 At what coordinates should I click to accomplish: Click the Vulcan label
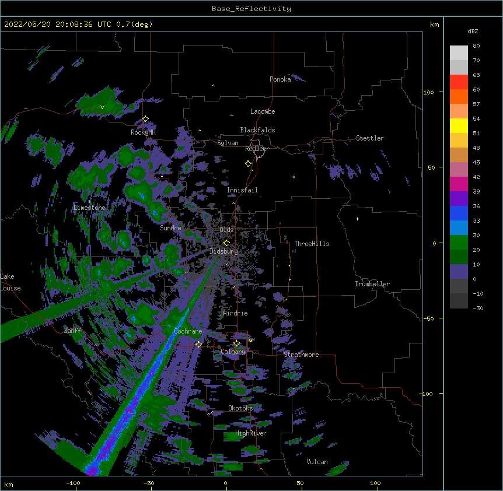point(317,462)
